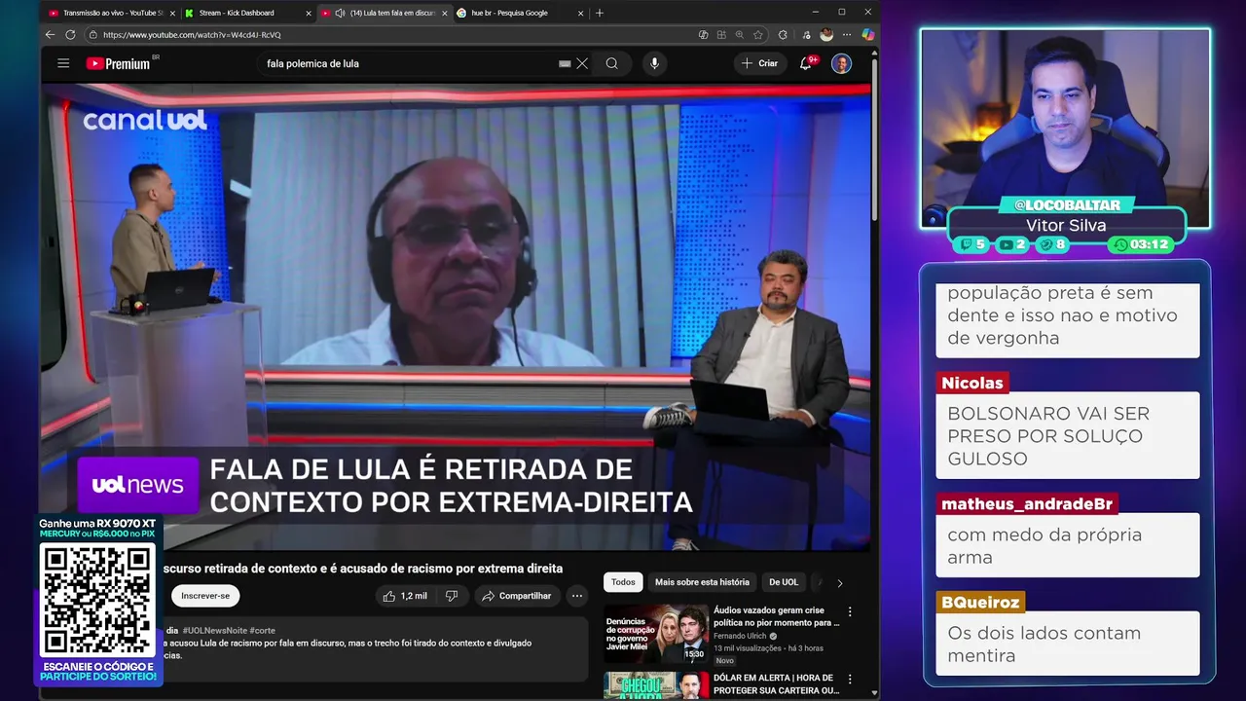Viewport: 1246px width, 701px height.
Task: Clear the YouTube search box text
Action: point(582,63)
